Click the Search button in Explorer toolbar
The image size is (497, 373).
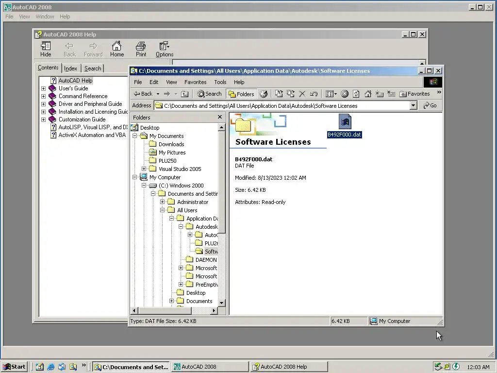point(209,94)
